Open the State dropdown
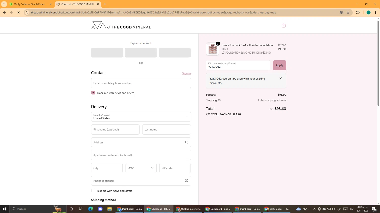 [x=141, y=168]
